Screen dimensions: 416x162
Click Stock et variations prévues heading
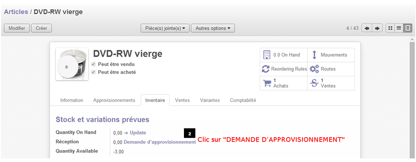coord(102,120)
